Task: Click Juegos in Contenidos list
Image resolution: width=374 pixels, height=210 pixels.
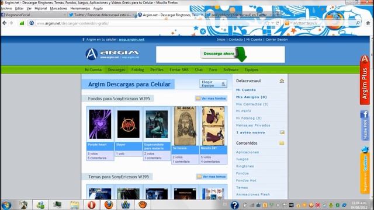Action: coord(242,159)
